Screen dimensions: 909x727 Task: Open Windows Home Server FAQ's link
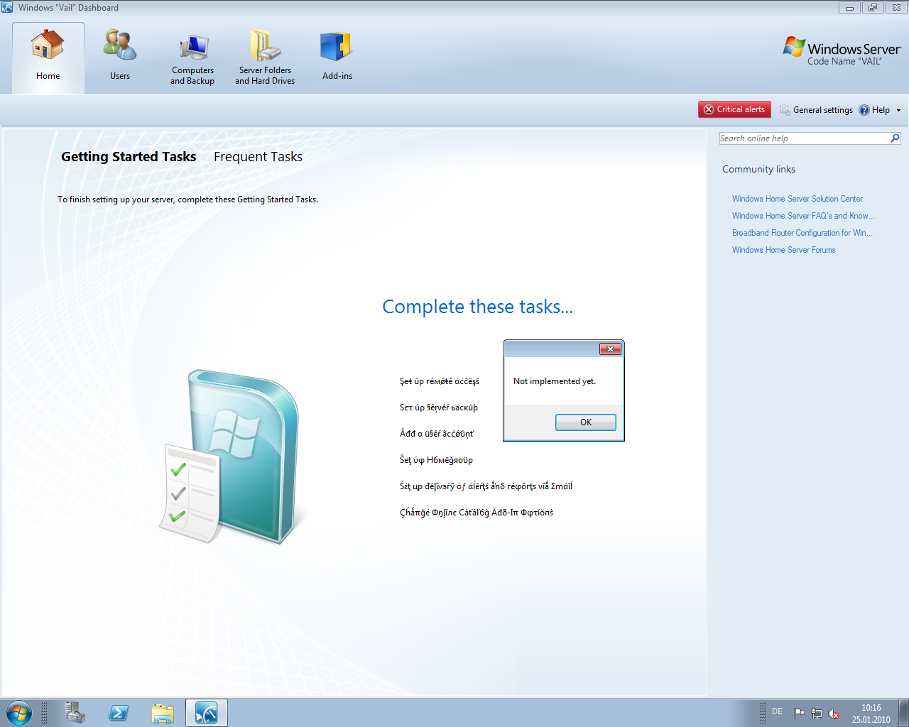803,216
